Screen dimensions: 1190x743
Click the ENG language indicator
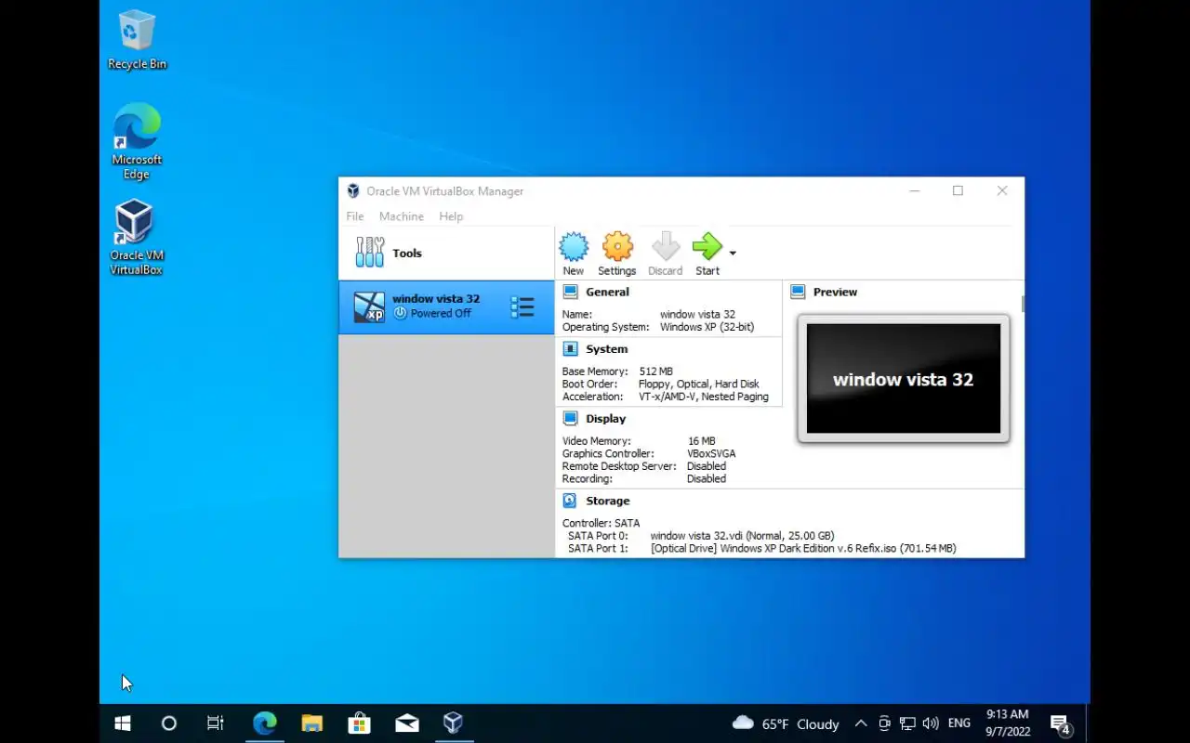tap(959, 723)
